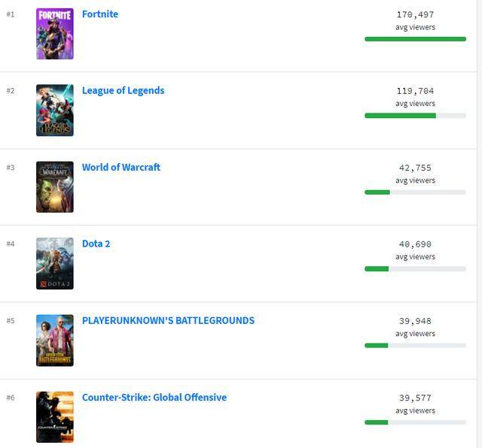This screenshot has height=448, width=482.
Task: Open the Fortnite game link
Action: 100,14
